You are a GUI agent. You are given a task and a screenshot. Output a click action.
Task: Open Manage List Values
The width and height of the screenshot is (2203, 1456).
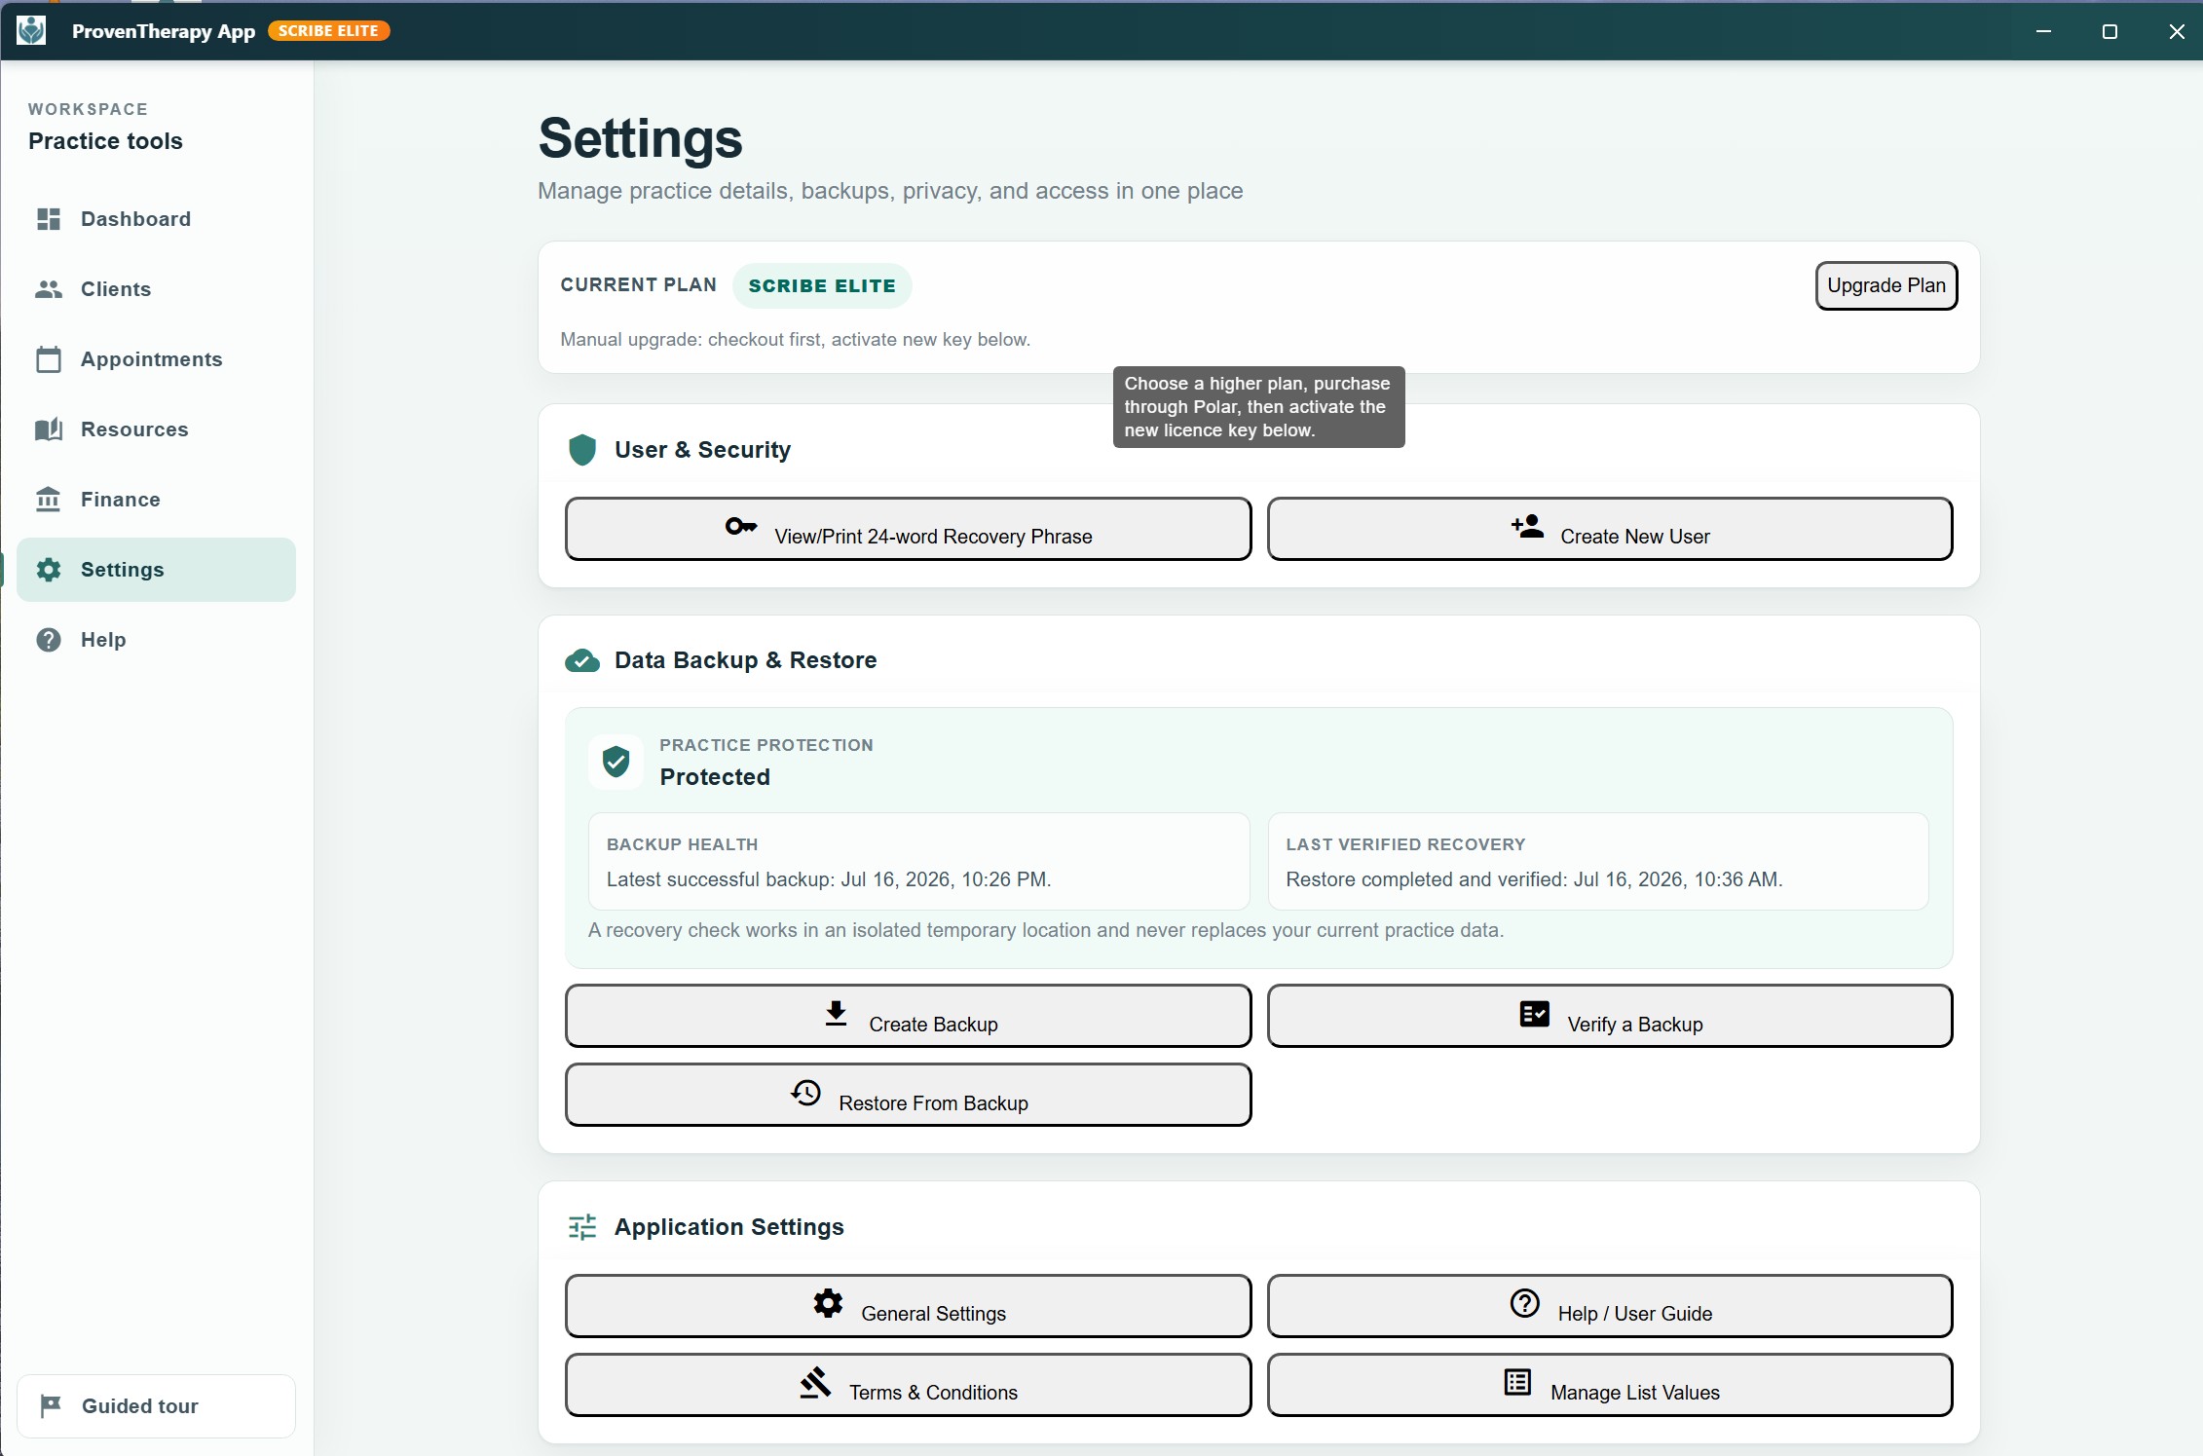tap(1610, 1385)
